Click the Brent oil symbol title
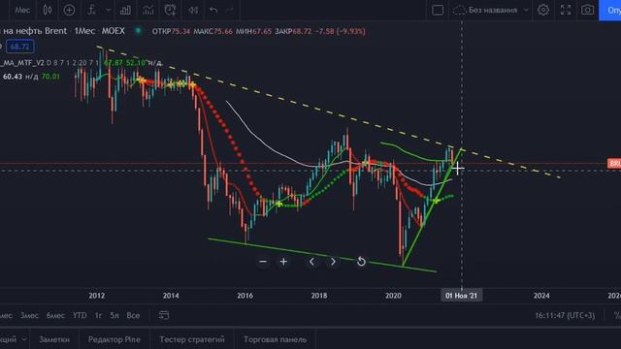Viewport: 621px width, 349px height. coord(34,31)
